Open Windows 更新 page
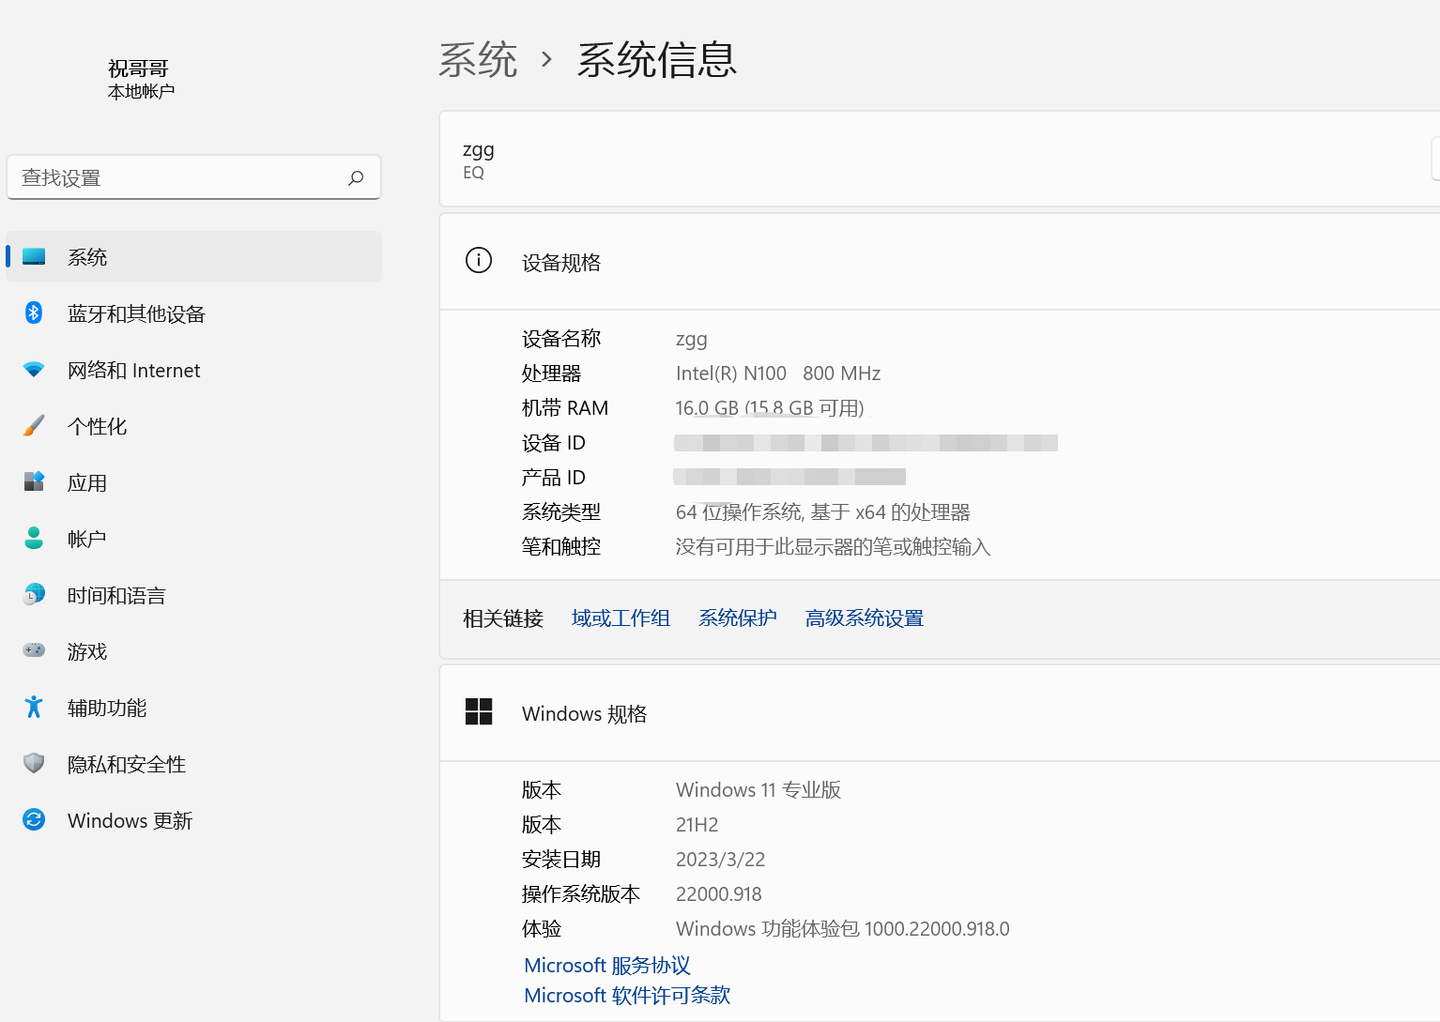1440x1022 pixels. click(194, 819)
